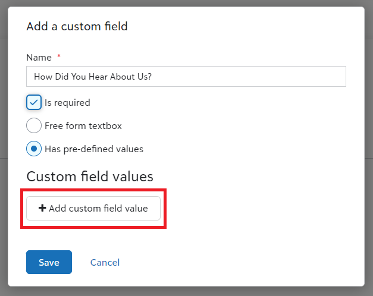The width and height of the screenshot is (373, 296).
Task: Click the Add a custom field title
Action: pyautogui.click(x=77, y=26)
